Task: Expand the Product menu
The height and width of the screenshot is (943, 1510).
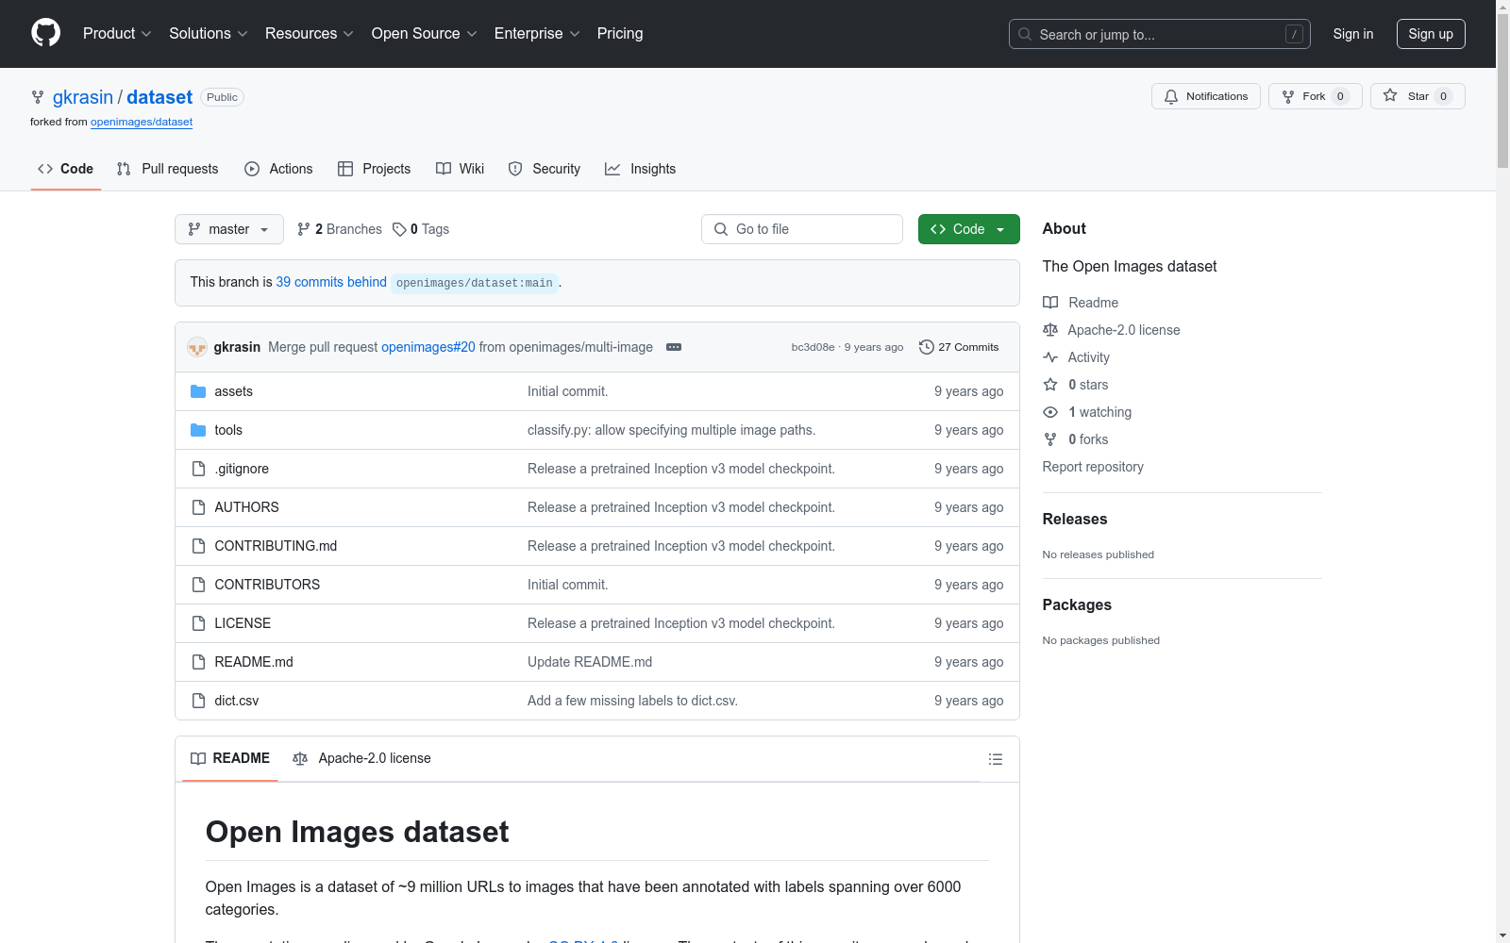Action: tap(117, 34)
